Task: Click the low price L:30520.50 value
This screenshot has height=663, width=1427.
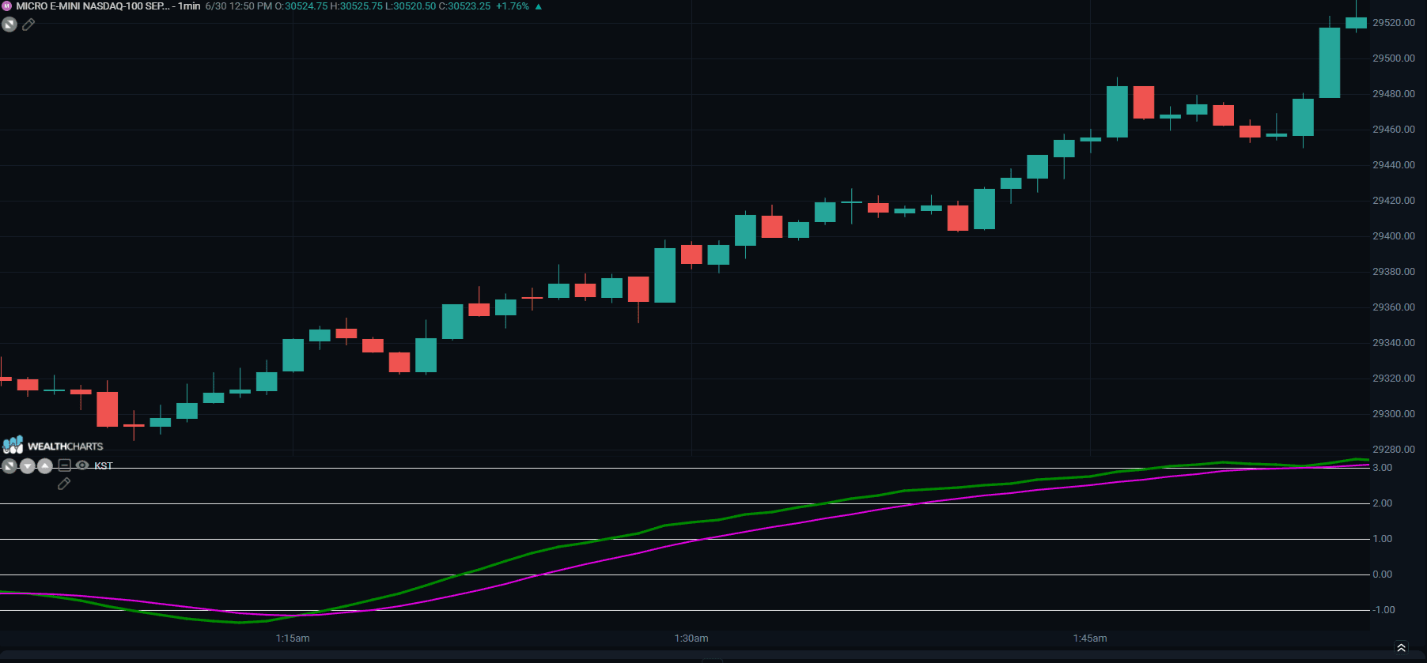Action: point(411,6)
